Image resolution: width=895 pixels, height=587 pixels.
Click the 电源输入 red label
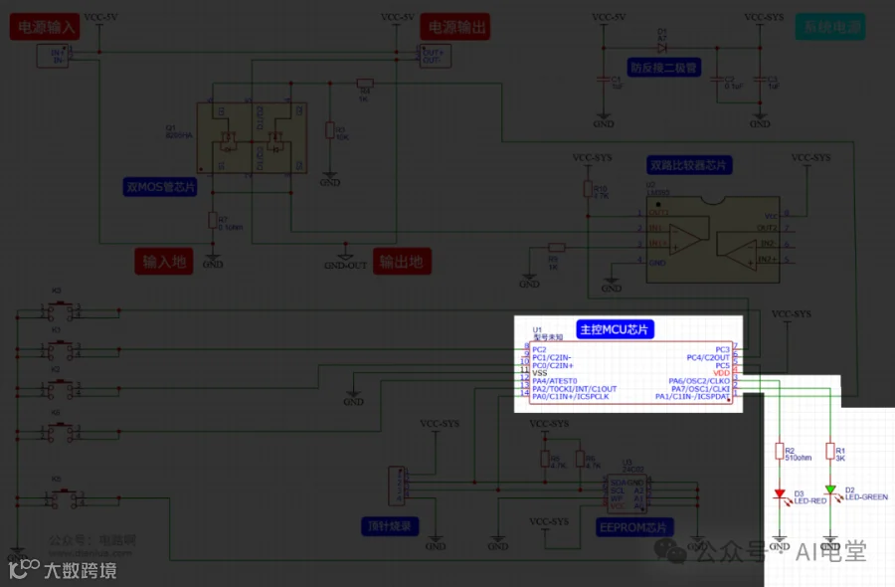(45, 27)
